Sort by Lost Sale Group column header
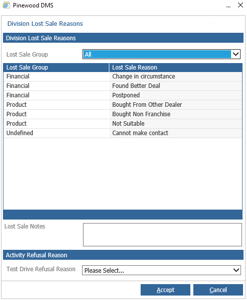The image size is (247, 300). coord(56,68)
